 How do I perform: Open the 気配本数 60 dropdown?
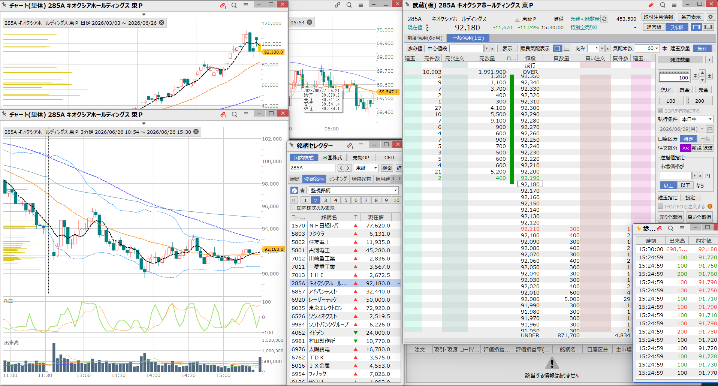coord(648,48)
